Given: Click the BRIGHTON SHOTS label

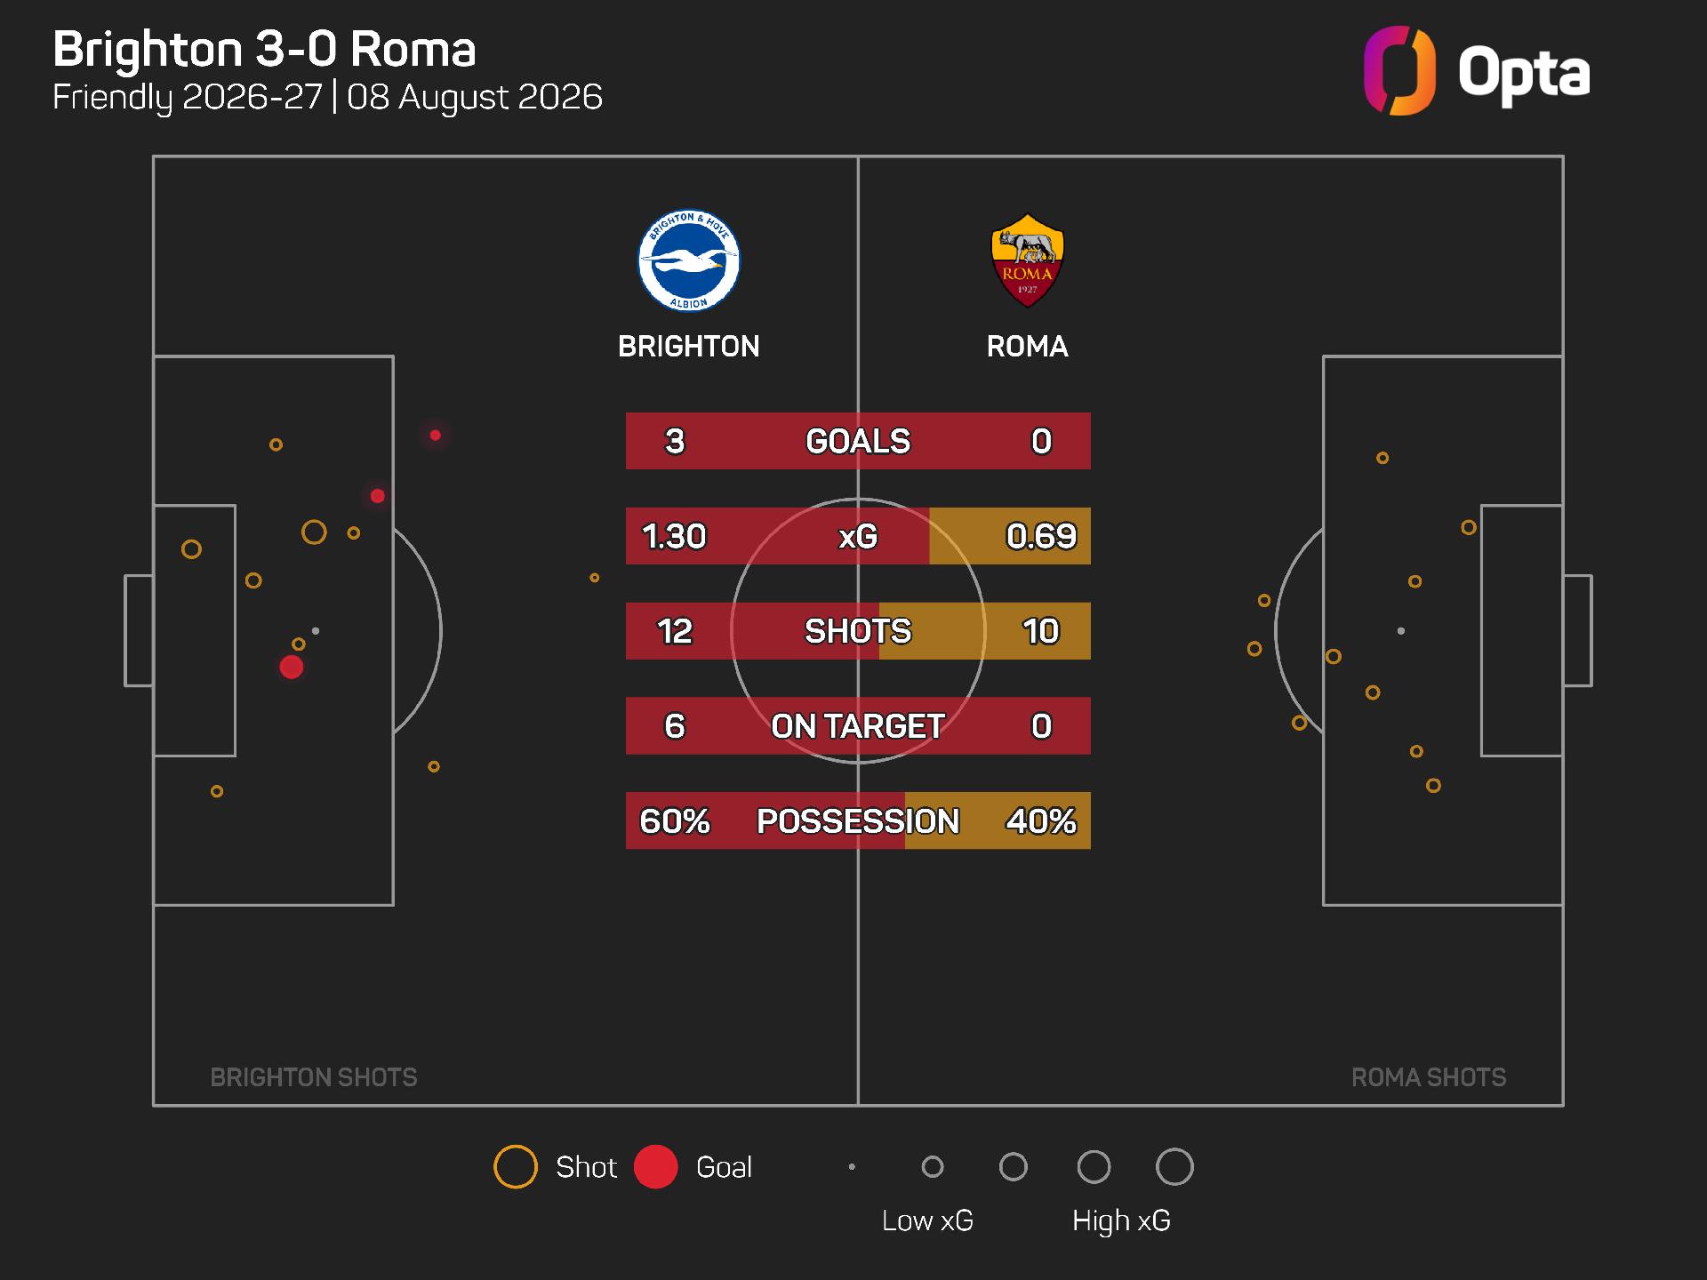Looking at the screenshot, I should tap(314, 1077).
